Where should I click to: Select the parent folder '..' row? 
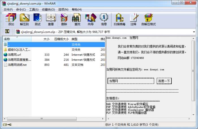pyautogui.click(x=54, y=45)
